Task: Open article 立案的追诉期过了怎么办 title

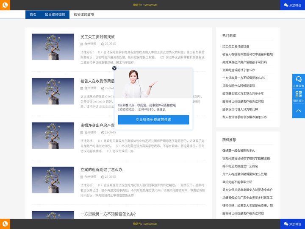Action: click(101, 170)
